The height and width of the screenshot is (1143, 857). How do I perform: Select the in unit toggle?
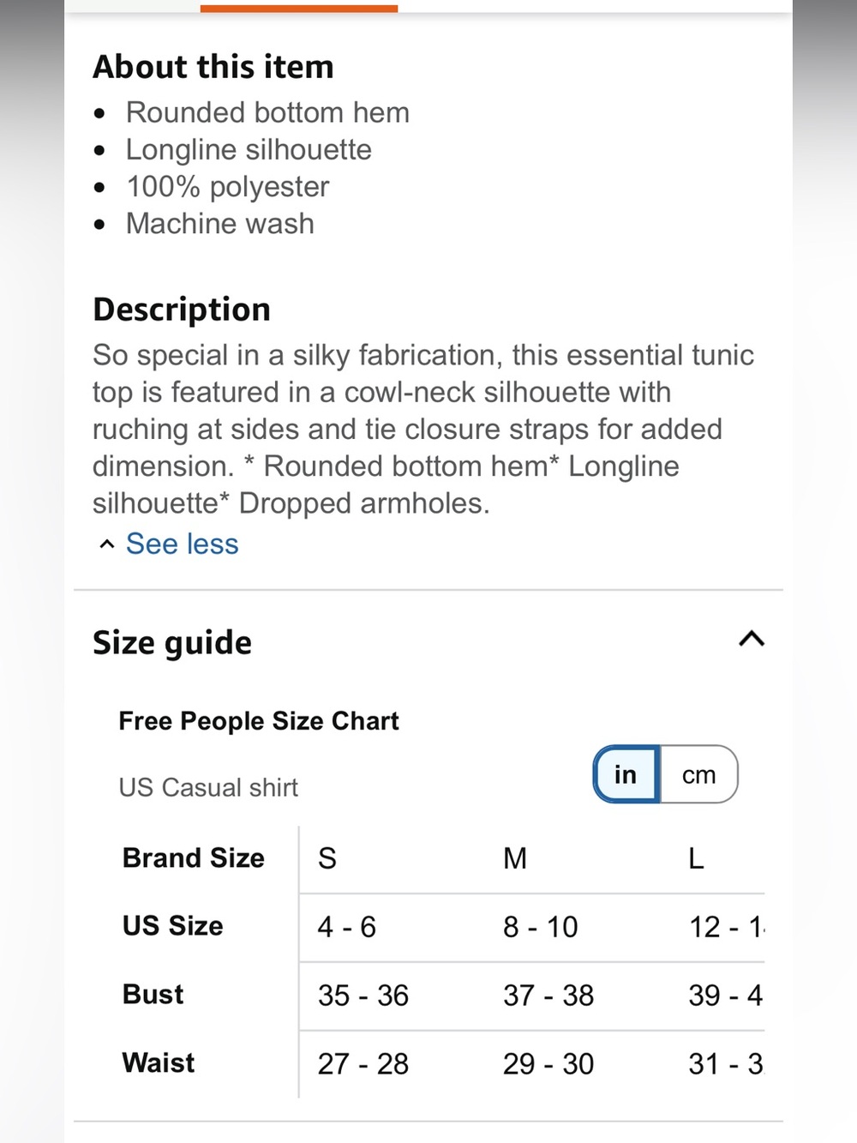[626, 774]
